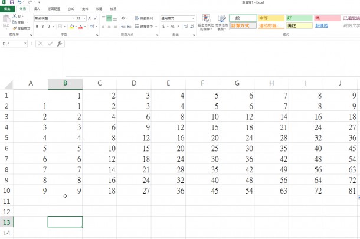This screenshot has width=360, height=239.
Task: Open Conditional Formatting dropdown
Action: (x=206, y=22)
